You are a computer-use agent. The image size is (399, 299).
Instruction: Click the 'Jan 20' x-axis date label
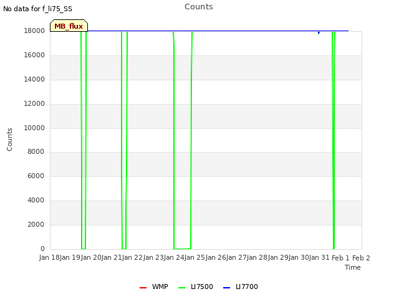[x=91, y=257]
